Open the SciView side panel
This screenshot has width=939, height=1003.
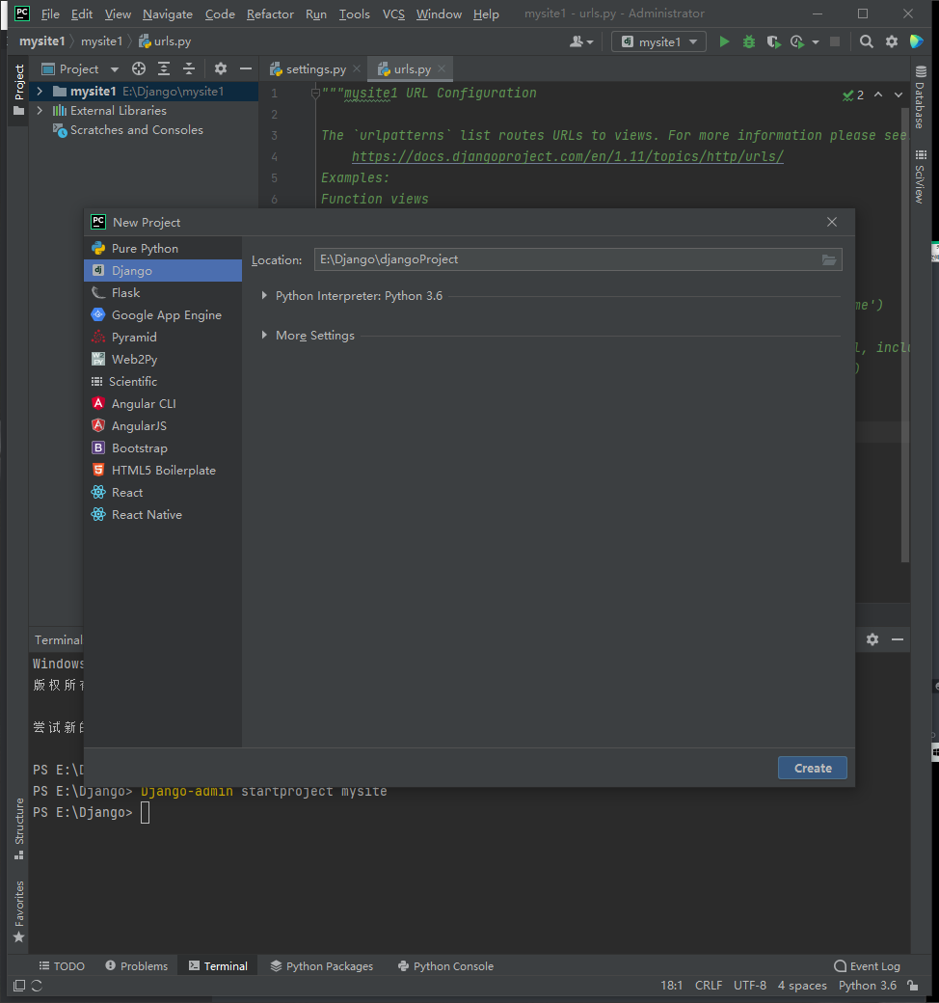point(920,176)
